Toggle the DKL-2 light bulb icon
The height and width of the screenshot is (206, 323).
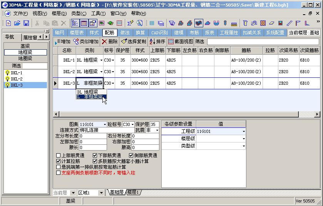pyautogui.click(x=8, y=79)
